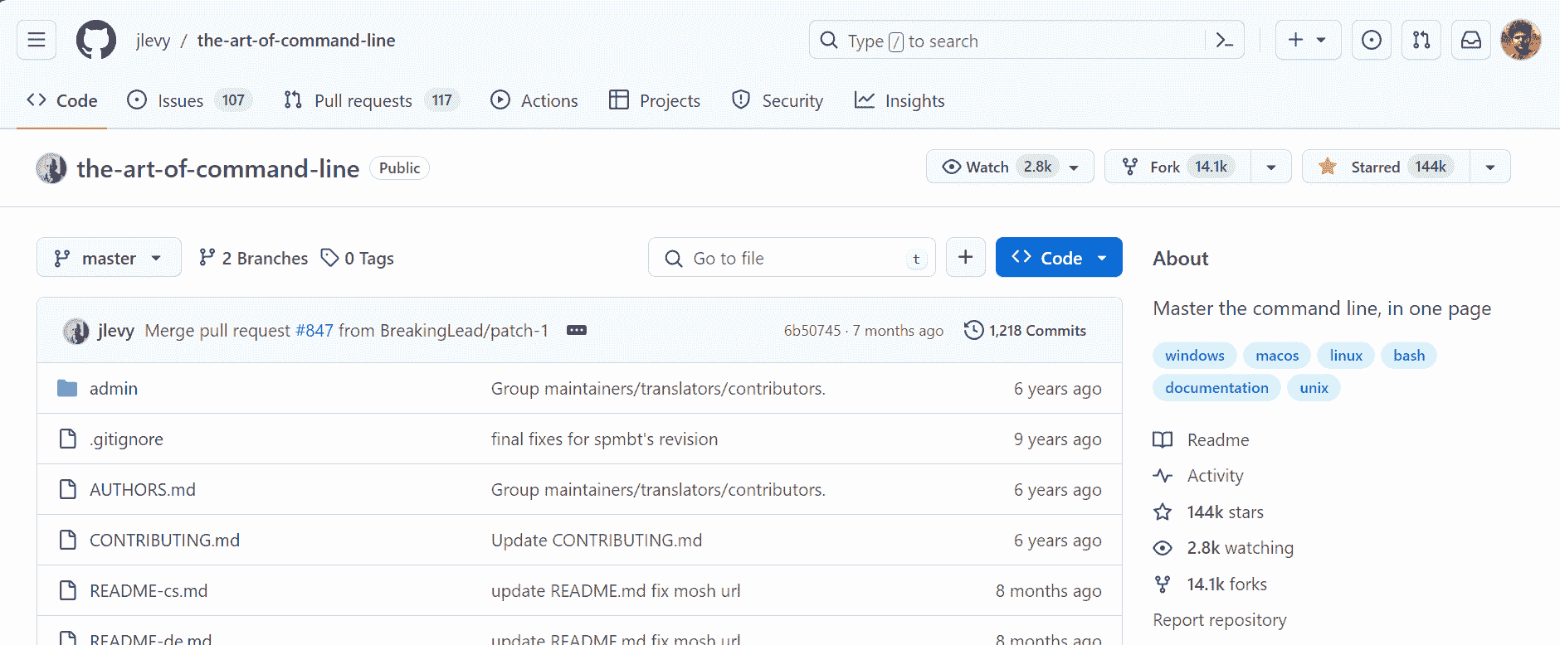Open the #847 pull request link
This screenshot has width=1560, height=645.
[314, 331]
